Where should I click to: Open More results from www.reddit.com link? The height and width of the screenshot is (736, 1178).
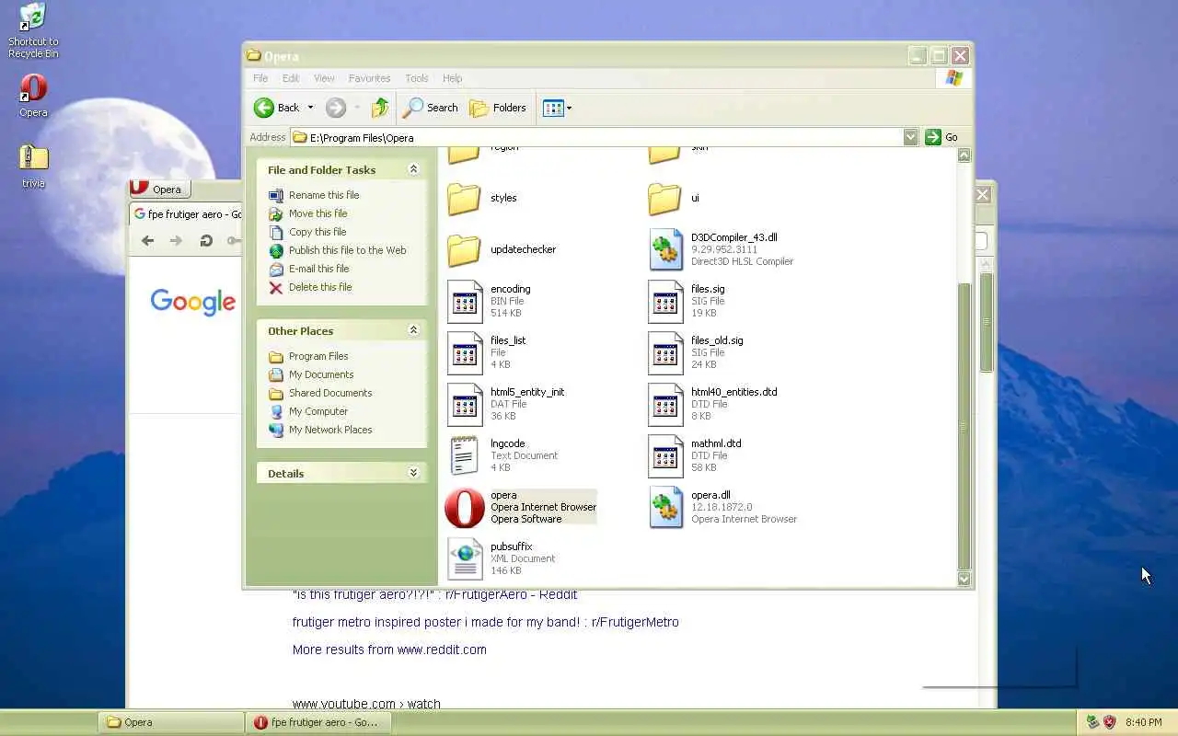[x=389, y=650]
